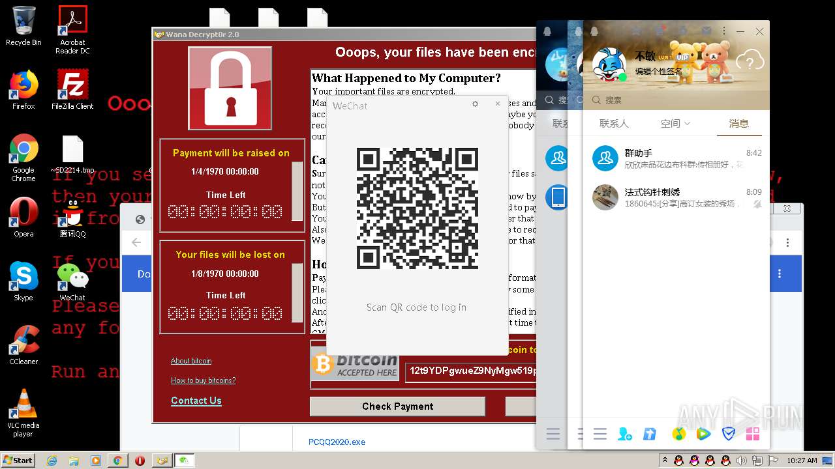The height and width of the screenshot is (469, 835).
Task: Open the QQ app manager grid icon
Action: [x=753, y=434]
